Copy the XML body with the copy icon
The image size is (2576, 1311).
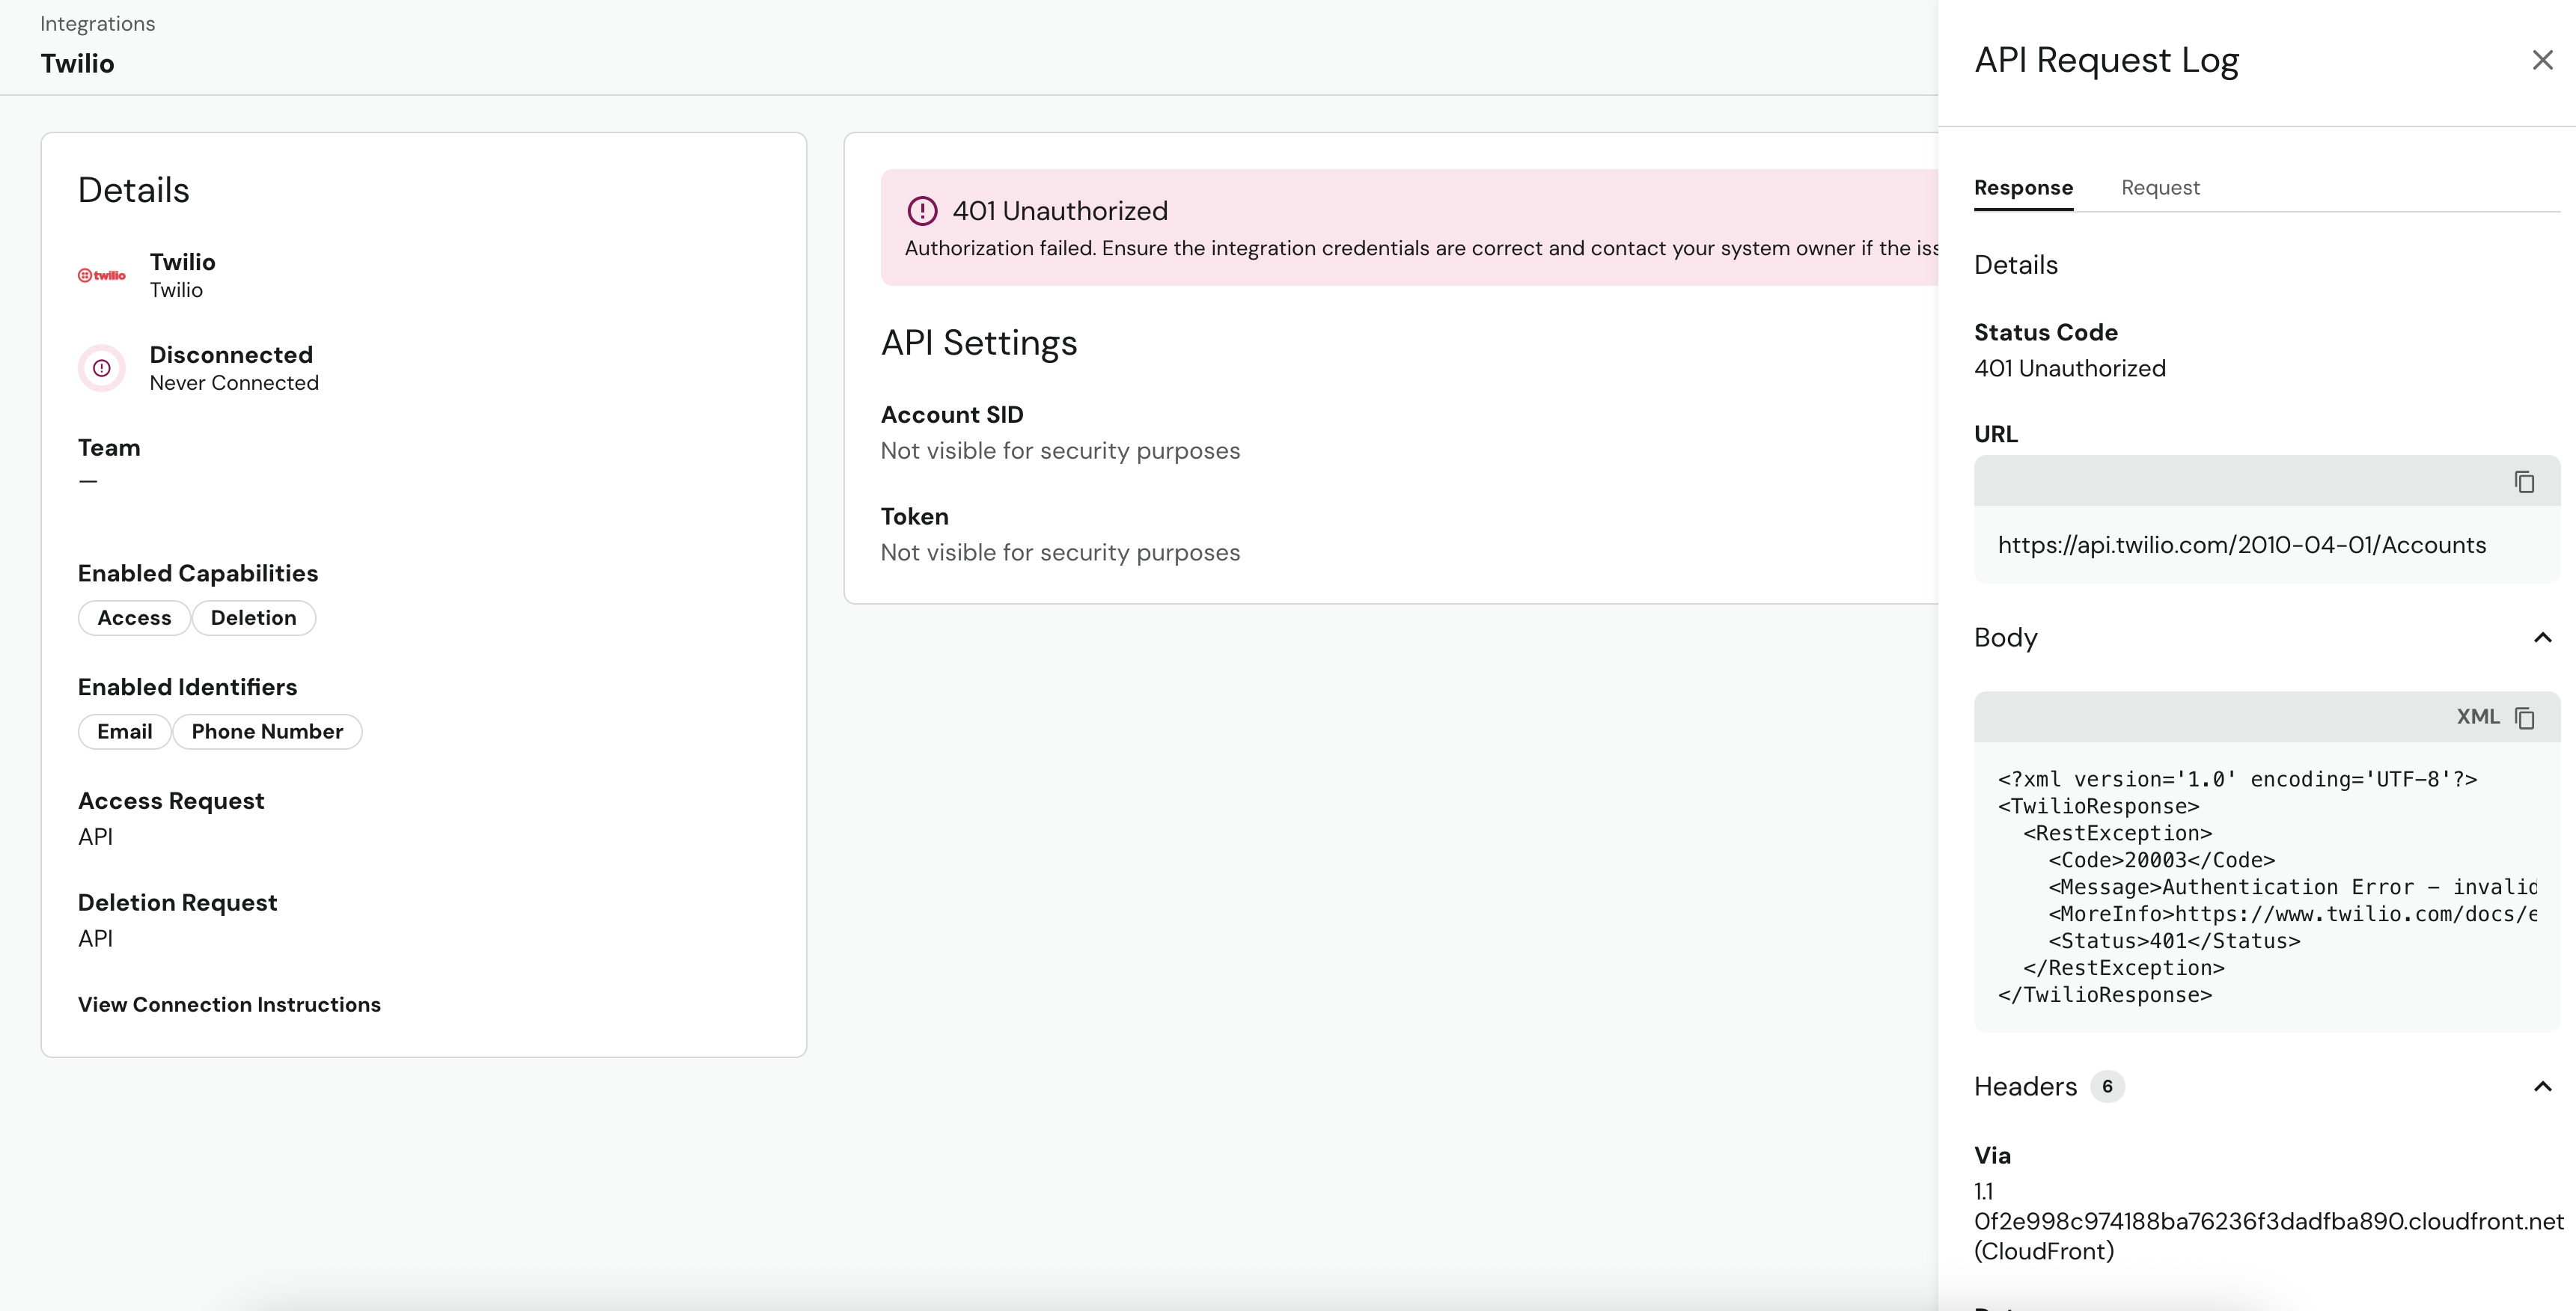[2524, 718]
